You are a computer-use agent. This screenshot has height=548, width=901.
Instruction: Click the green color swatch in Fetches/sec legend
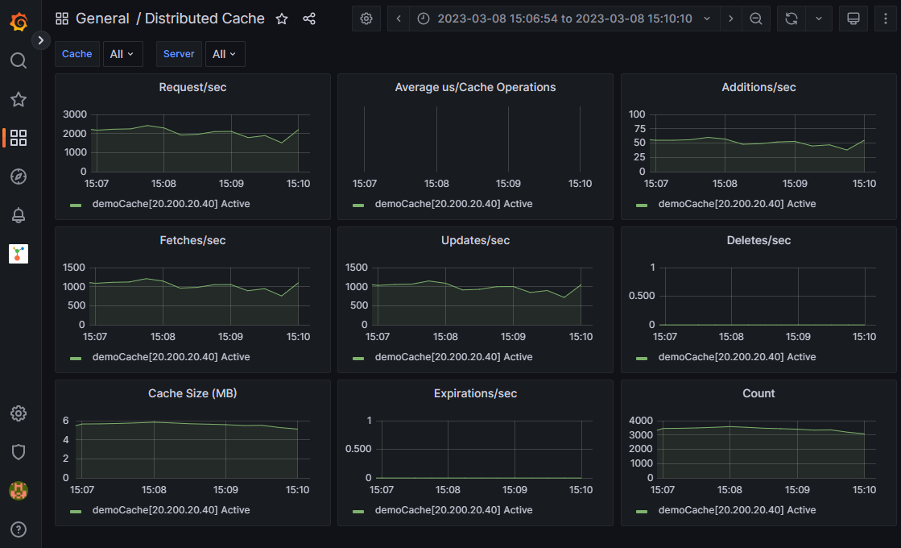(x=75, y=357)
